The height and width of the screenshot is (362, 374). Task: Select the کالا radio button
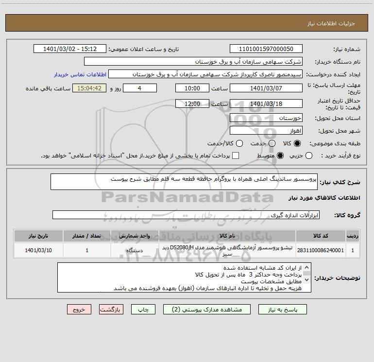click(297, 143)
